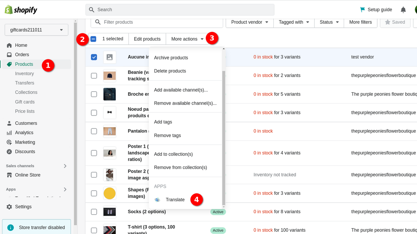417x234 pixels.
Task: Check the Socks row checkbox
Action: 94,212
